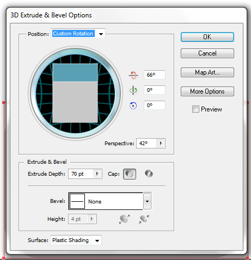This screenshot has width=251, height=260.
Task: Select the bevel extent in icon
Action: [x=144, y=219]
